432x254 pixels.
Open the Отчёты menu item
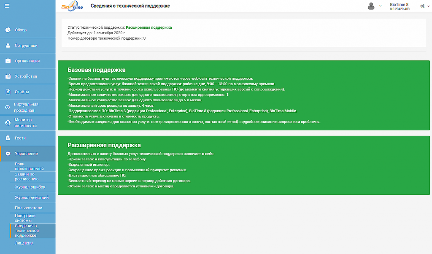coord(27,92)
